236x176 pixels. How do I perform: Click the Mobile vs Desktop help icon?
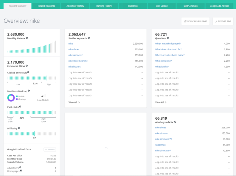click(x=29, y=91)
